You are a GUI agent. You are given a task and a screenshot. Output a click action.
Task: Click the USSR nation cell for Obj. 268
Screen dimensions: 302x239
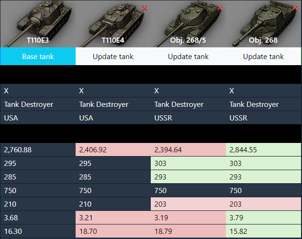(x=263, y=118)
